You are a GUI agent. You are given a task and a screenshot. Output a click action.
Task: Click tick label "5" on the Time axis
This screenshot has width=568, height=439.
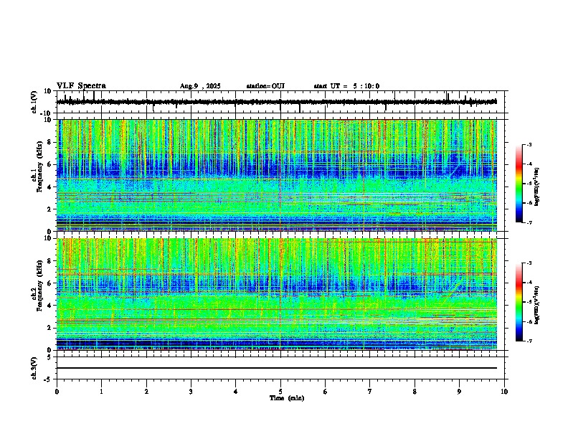click(280, 392)
